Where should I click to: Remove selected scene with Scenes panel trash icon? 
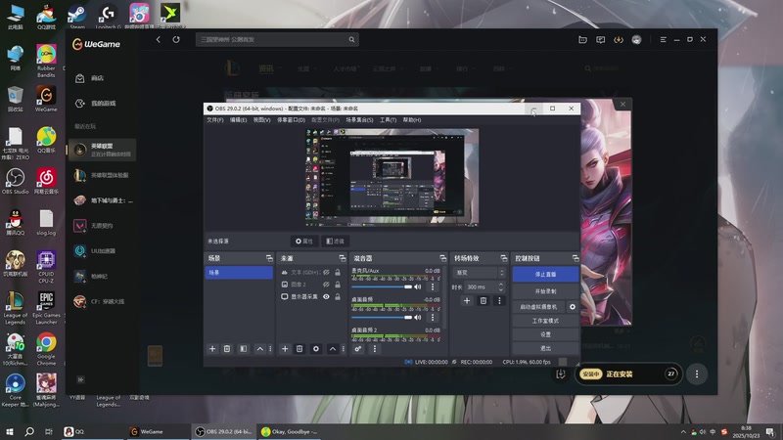(x=227, y=349)
